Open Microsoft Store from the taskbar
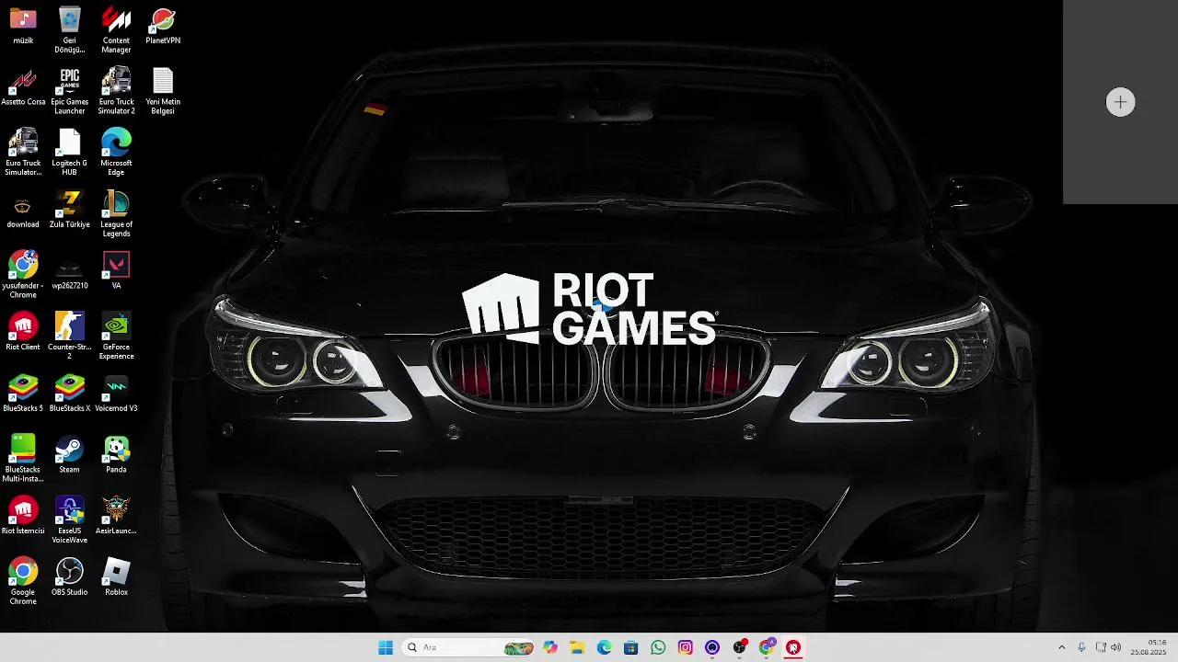1178x662 pixels. click(x=630, y=647)
